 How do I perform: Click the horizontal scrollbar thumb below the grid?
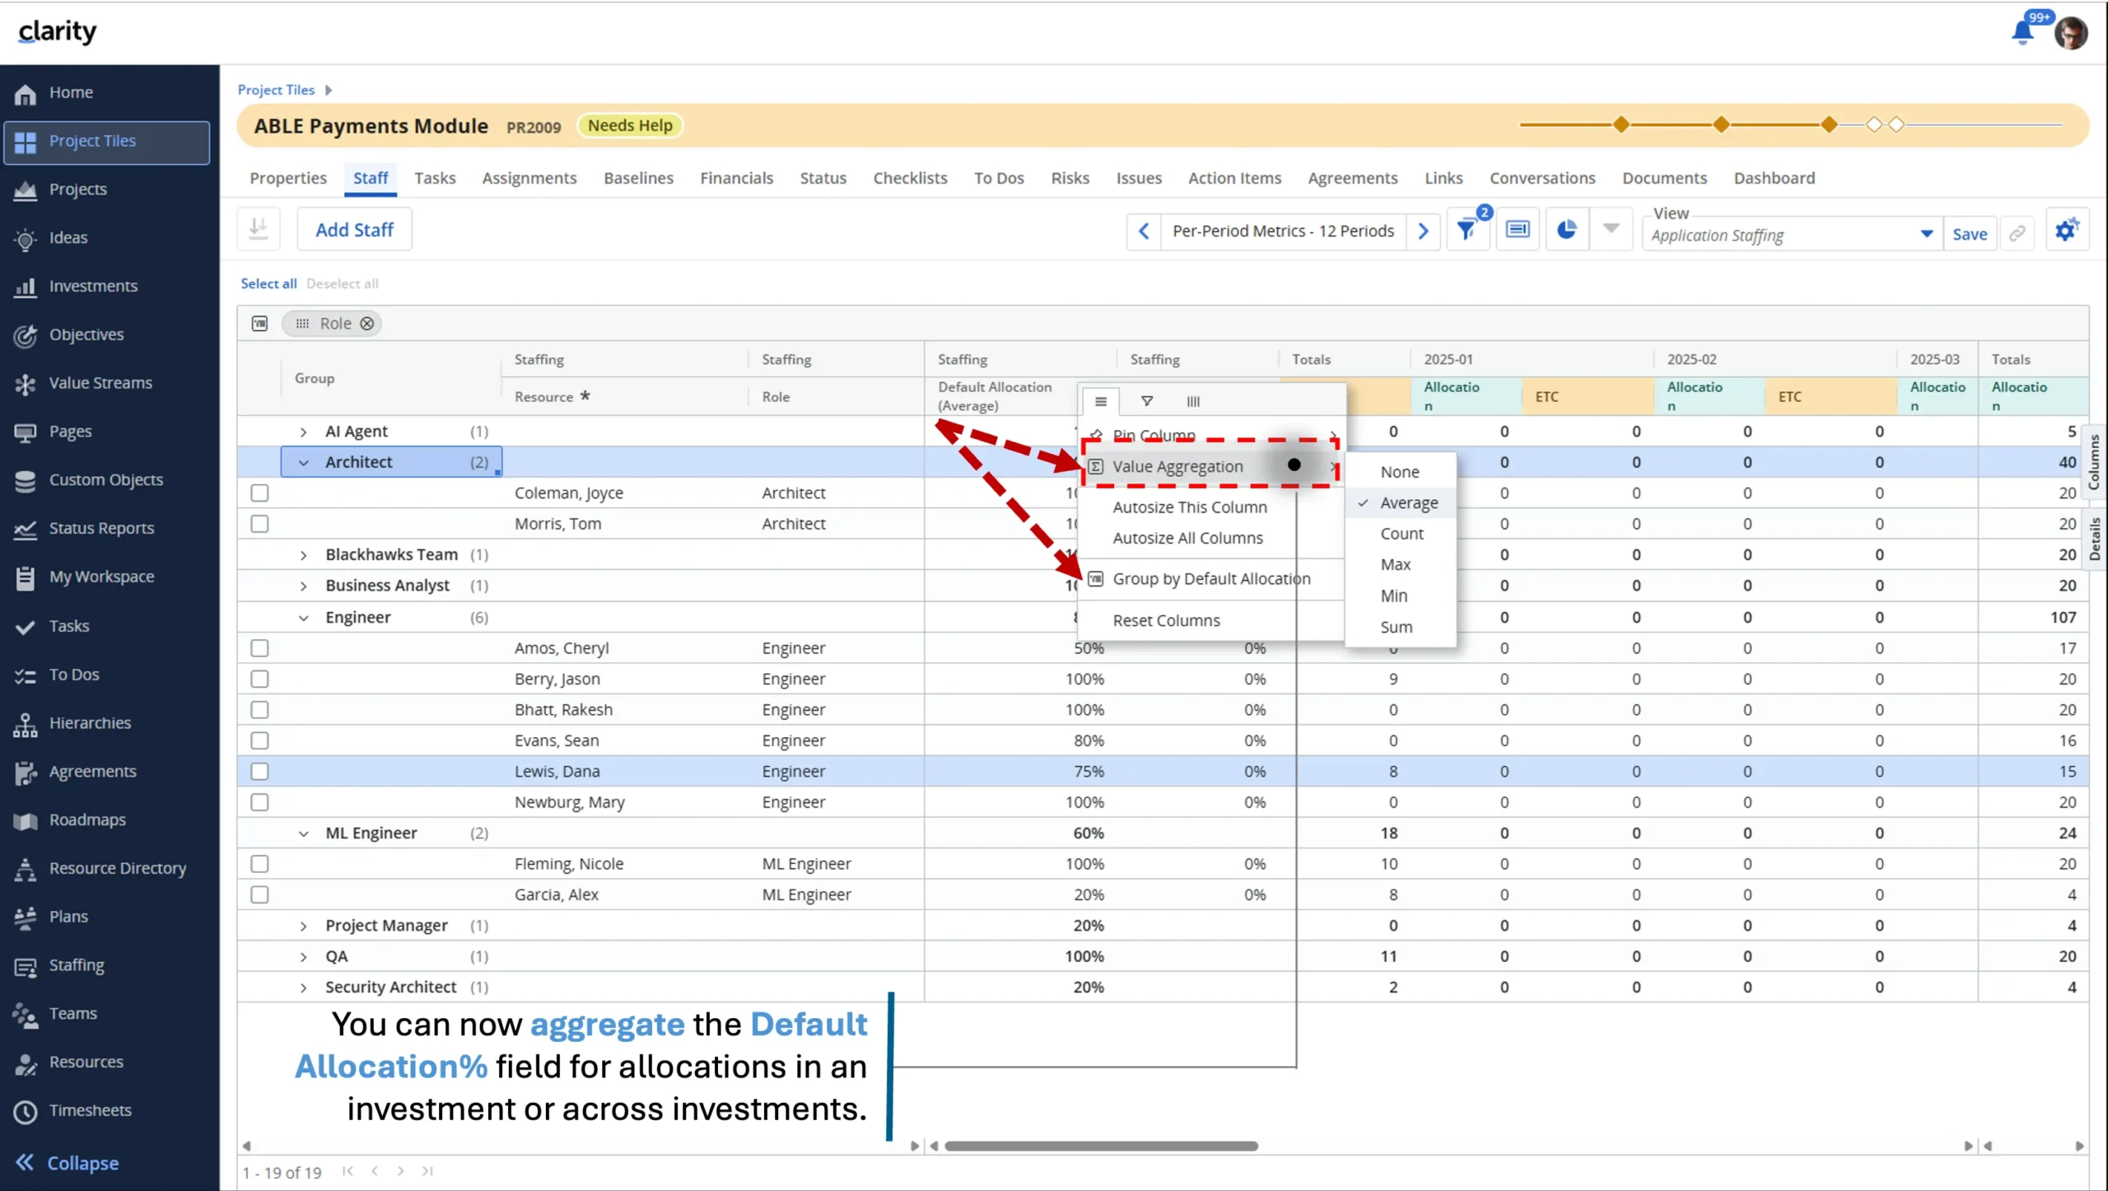[x=1101, y=1146]
